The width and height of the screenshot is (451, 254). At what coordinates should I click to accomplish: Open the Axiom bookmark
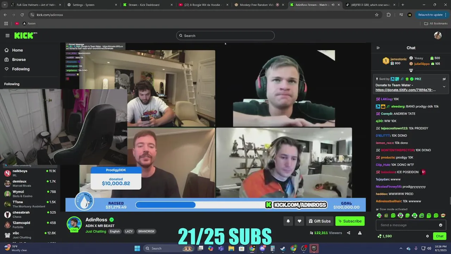tap(29, 23)
